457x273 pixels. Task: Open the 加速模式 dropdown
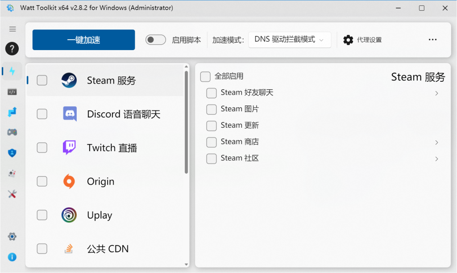point(290,39)
